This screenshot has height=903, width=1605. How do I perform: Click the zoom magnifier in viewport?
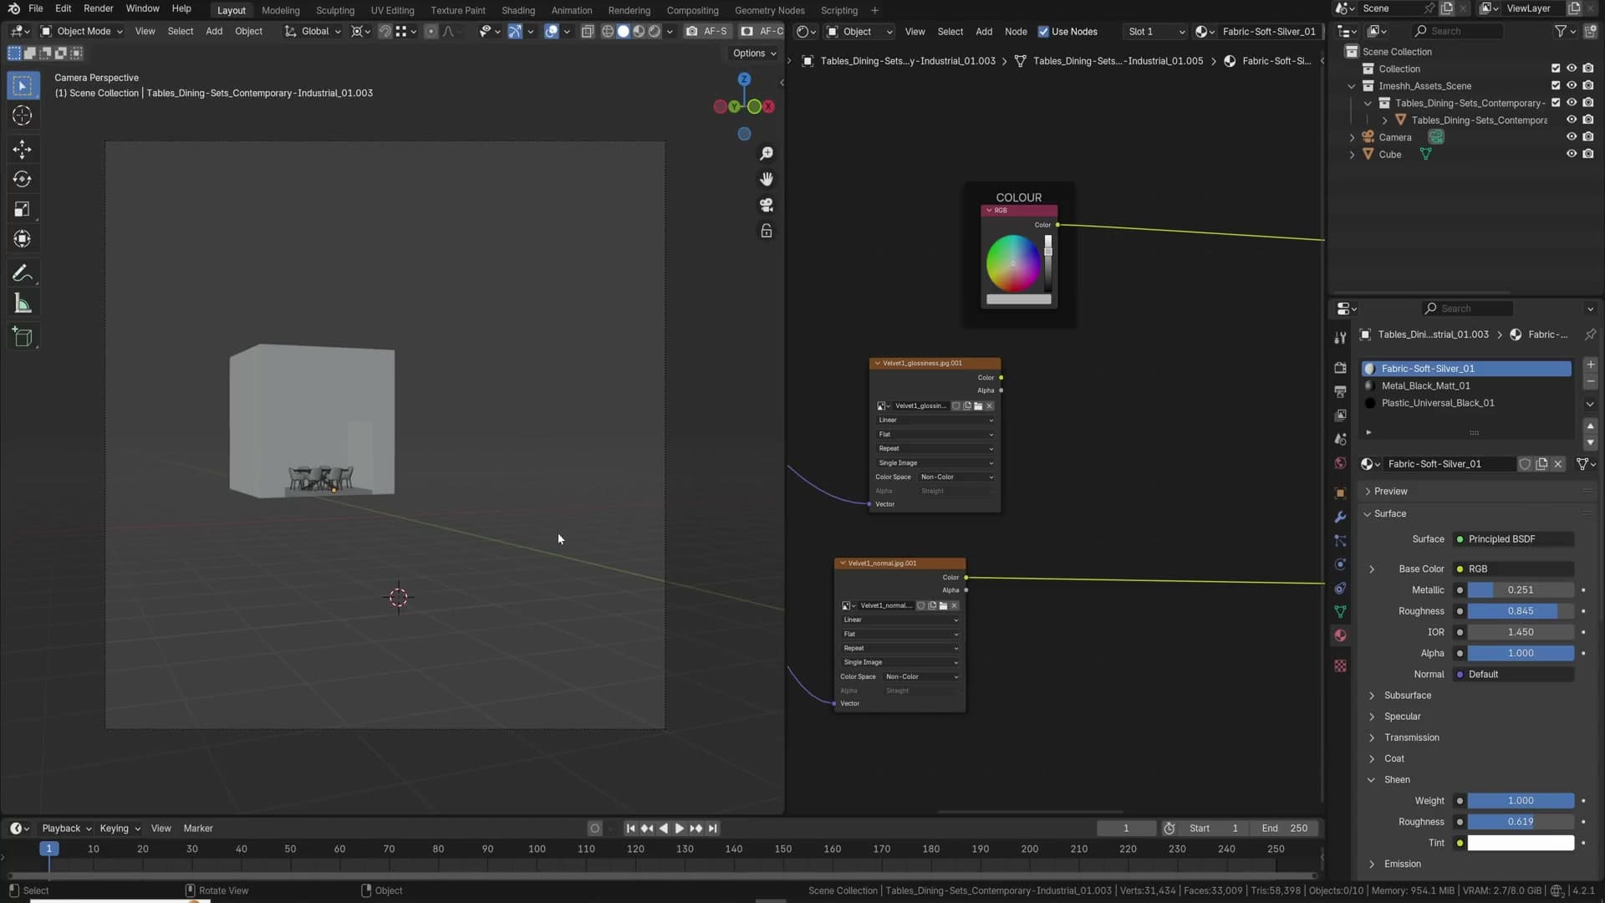pyautogui.click(x=766, y=154)
